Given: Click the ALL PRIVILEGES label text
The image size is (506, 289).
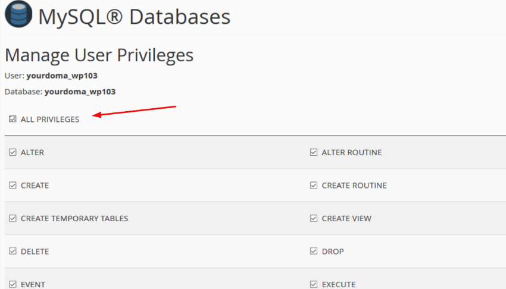Looking at the screenshot, I should [x=50, y=120].
